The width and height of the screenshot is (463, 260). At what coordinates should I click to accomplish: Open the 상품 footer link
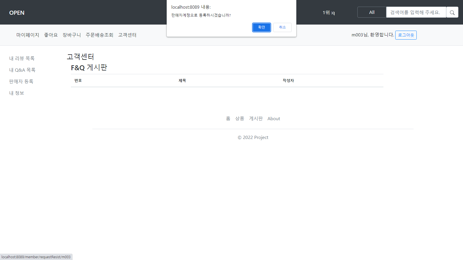point(240,118)
